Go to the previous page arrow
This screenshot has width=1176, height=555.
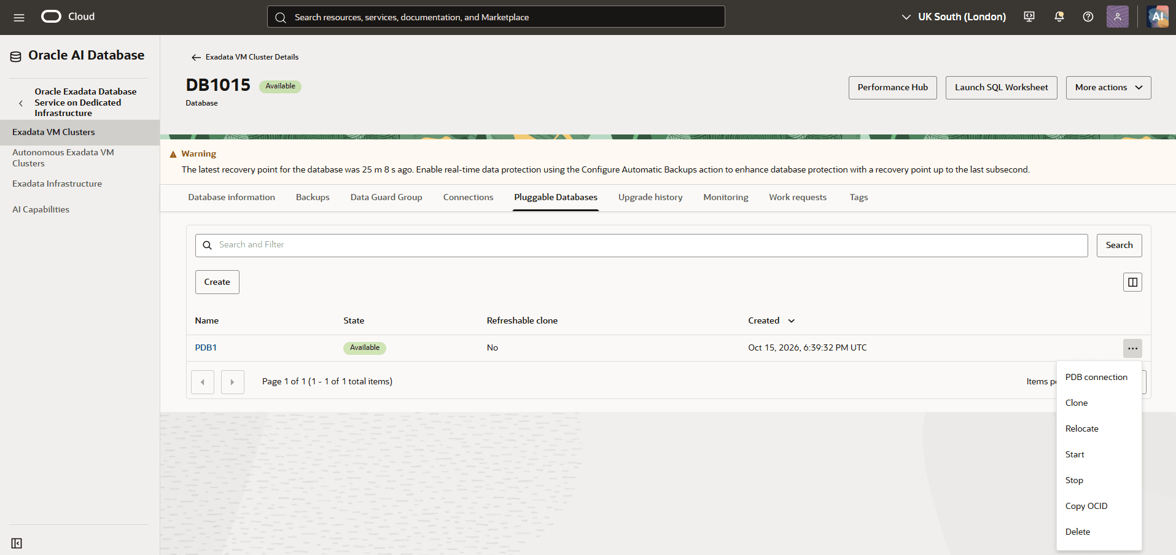point(203,382)
